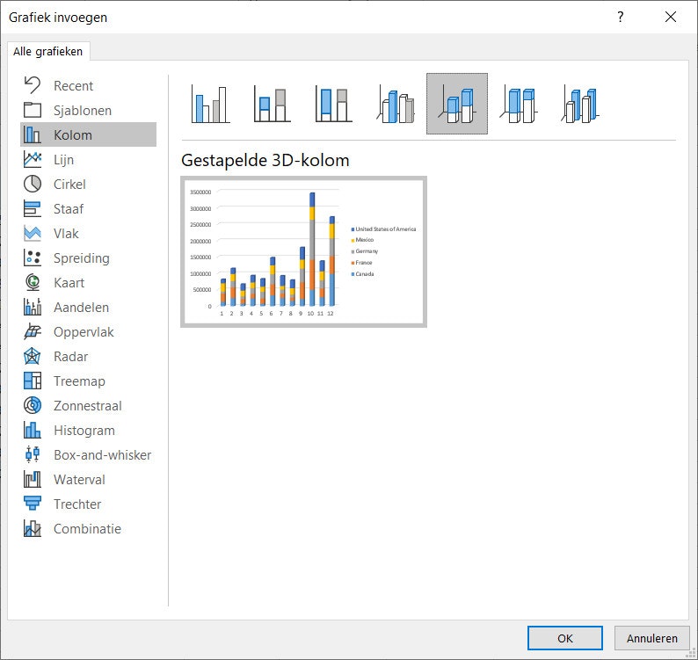Confirm chart insertion with OK
698x660 pixels.
pos(565,638)
